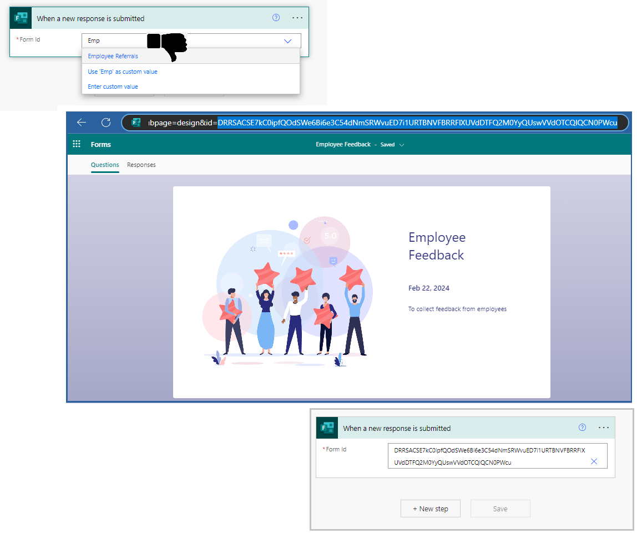
Task: Click the New step button
Action: (431, 509)
